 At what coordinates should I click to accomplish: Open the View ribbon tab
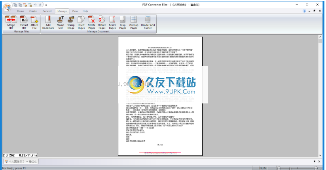(75, 11)
